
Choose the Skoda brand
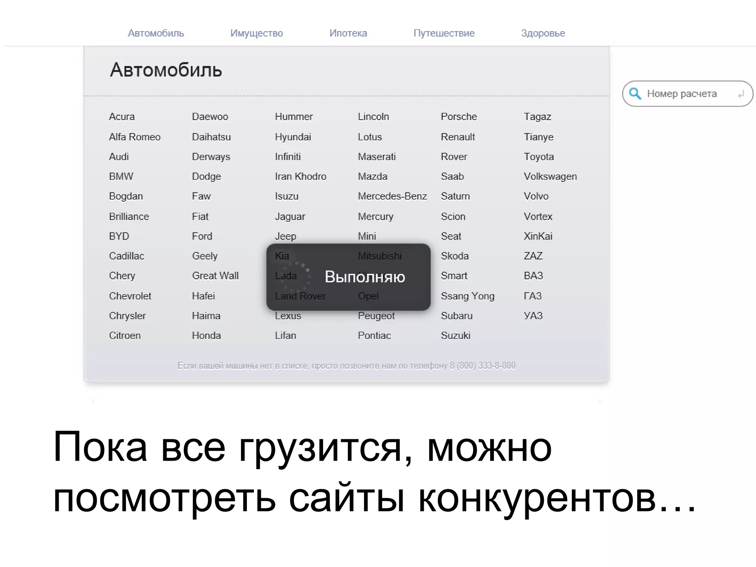click(455, 256)
